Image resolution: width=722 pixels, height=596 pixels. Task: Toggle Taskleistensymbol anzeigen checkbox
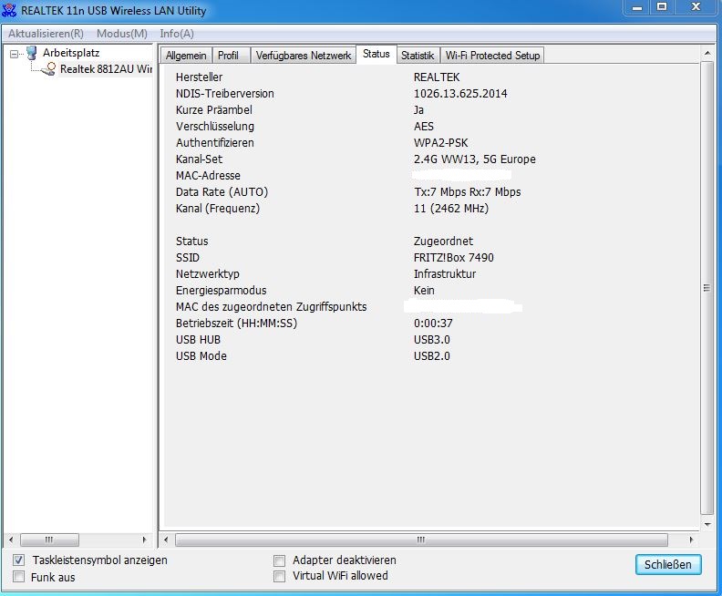(18, 560)
